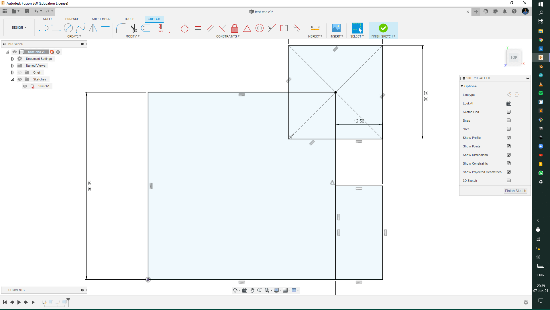Open the MODIFY dropdown menu

pos(133,36)
